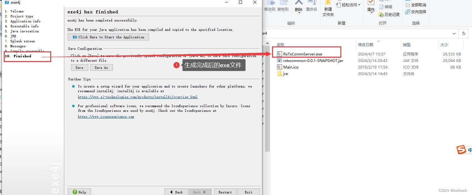
Task: Click the 2019/2/19 11:54 date cell
Action: pos(373,67)
